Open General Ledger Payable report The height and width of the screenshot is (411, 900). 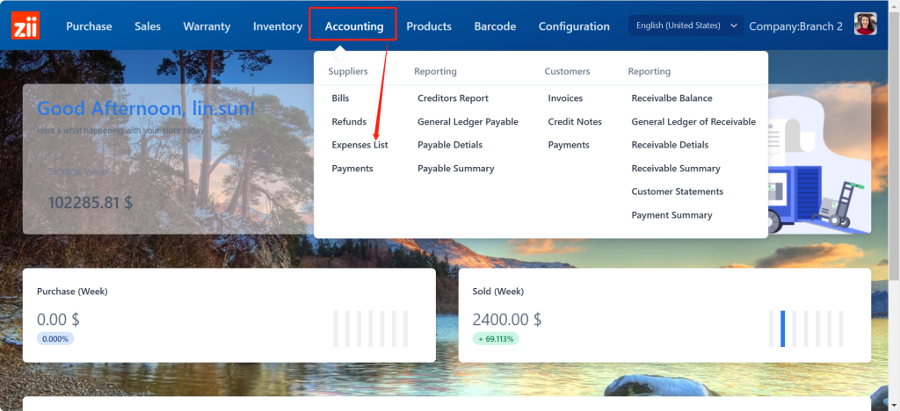coord(468,121)
